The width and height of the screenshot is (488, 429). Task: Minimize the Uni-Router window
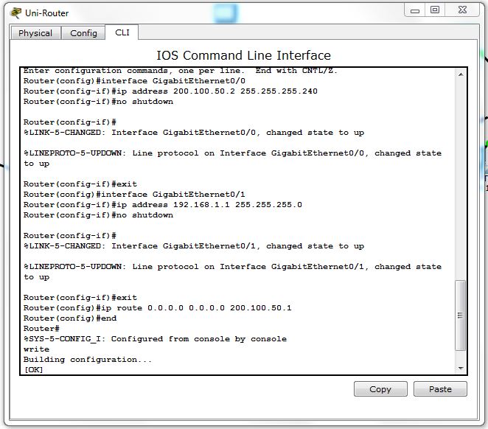pos(414,10)
